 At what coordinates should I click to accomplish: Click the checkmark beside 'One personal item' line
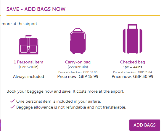pos(12,101)
